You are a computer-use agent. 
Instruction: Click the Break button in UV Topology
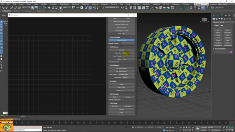coord(128,97)
